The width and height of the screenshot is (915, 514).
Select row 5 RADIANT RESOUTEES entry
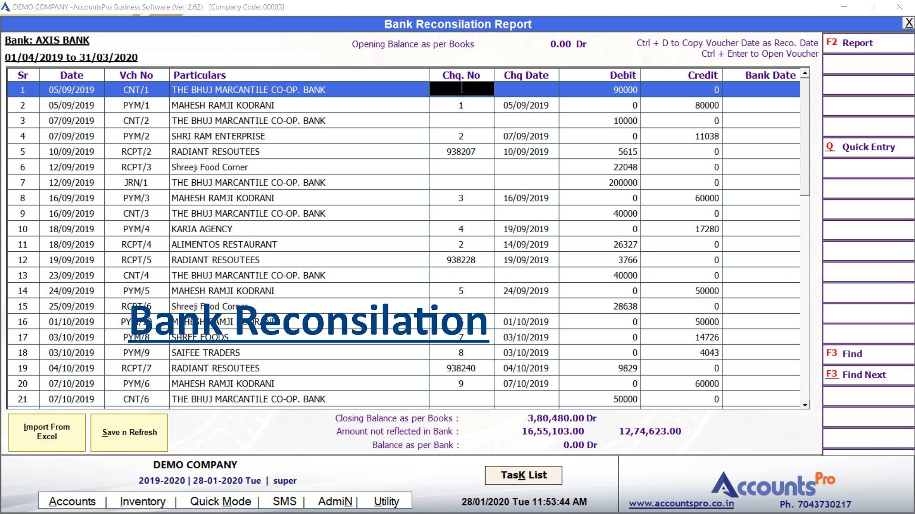click(x=215, y=152)
